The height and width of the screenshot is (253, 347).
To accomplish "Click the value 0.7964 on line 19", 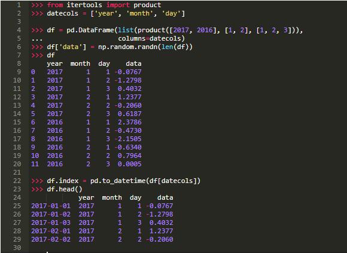I will (x=129, y=156).
